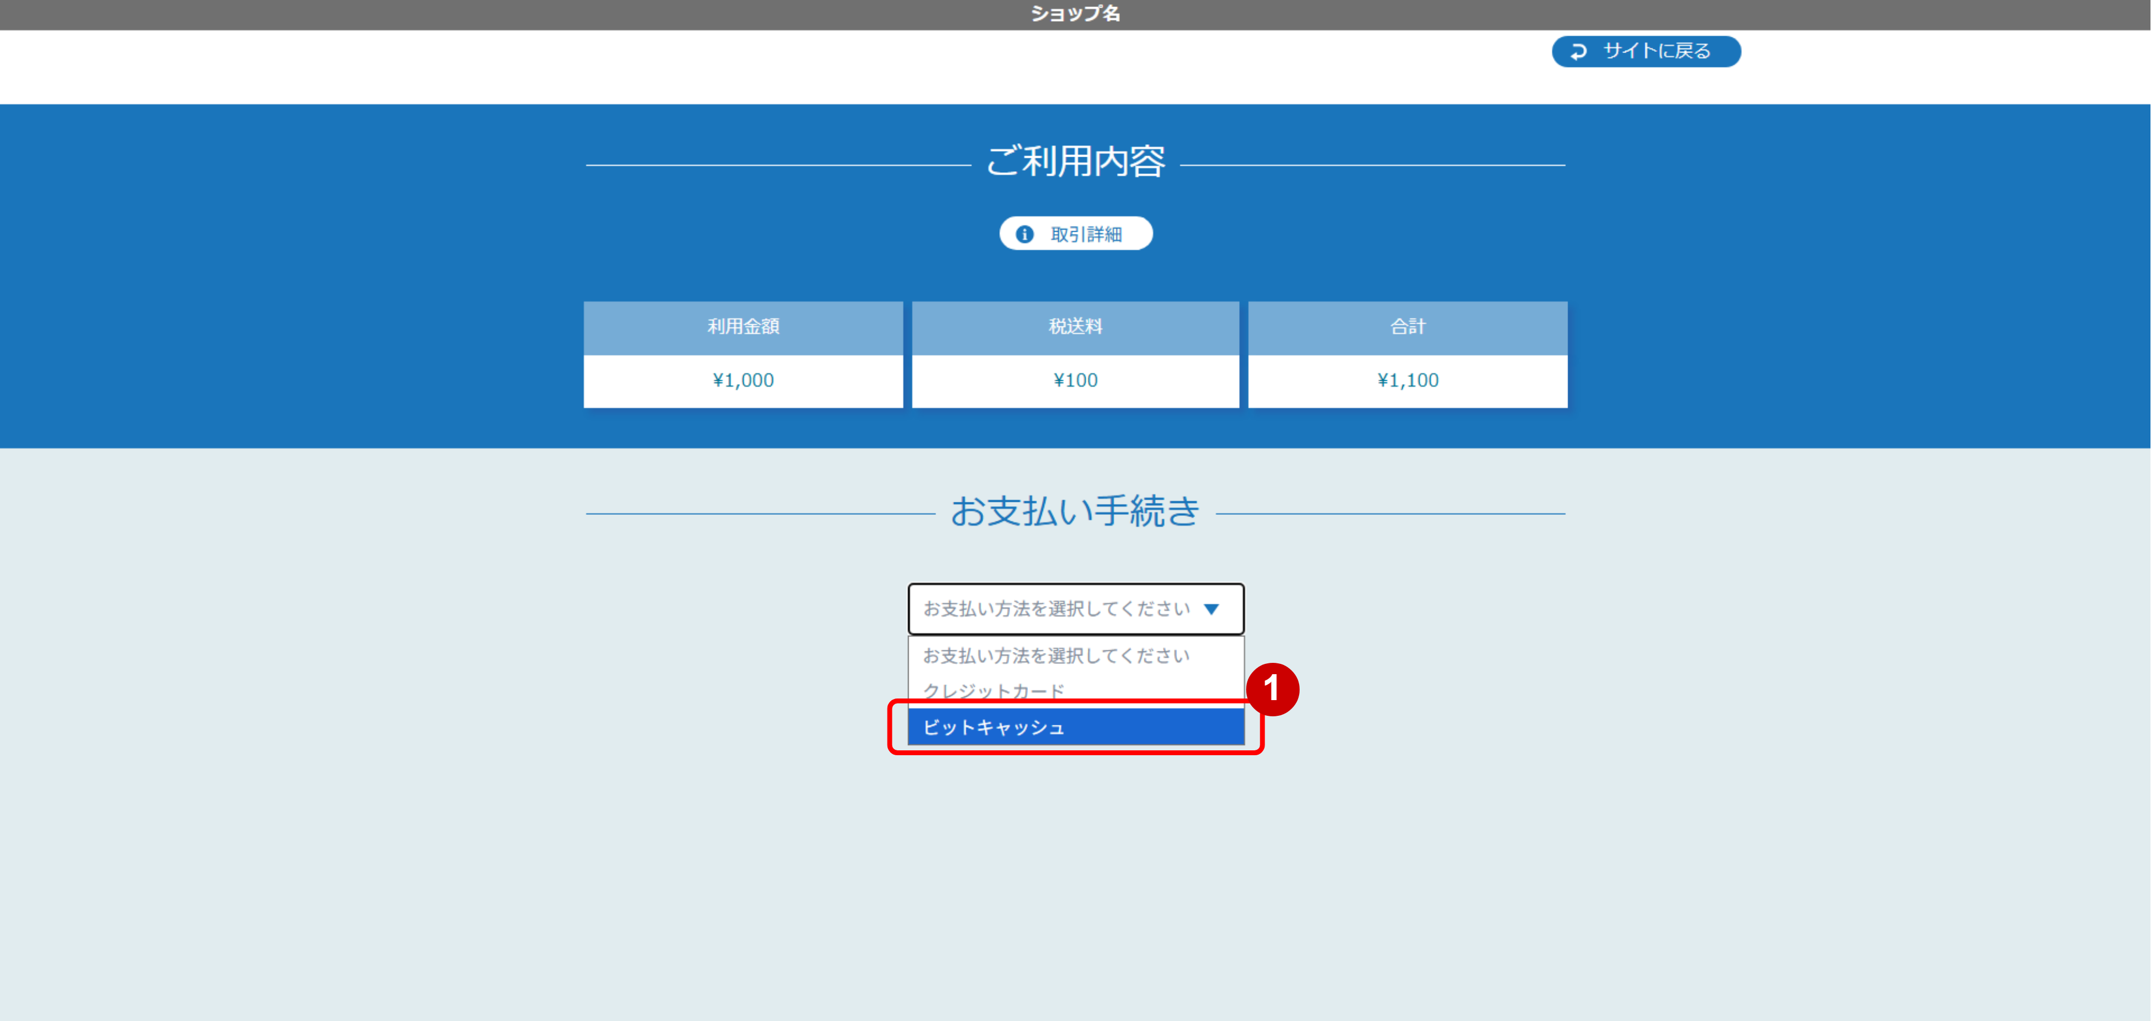Click the ¥1,000 amount value
The width and height of the screenshot is (2152, 1021).
743,381
